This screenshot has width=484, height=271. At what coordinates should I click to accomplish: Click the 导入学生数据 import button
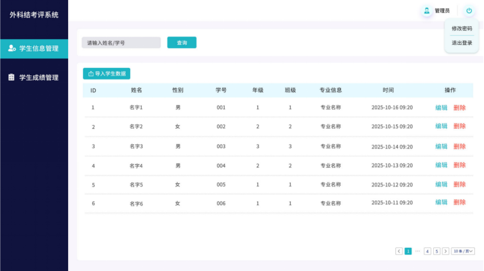click(107, 74)
